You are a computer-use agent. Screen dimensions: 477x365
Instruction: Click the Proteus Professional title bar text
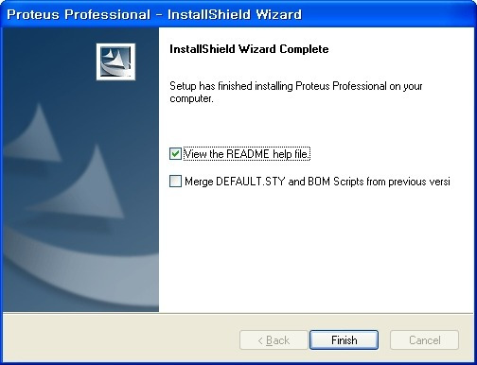[154, 14]
